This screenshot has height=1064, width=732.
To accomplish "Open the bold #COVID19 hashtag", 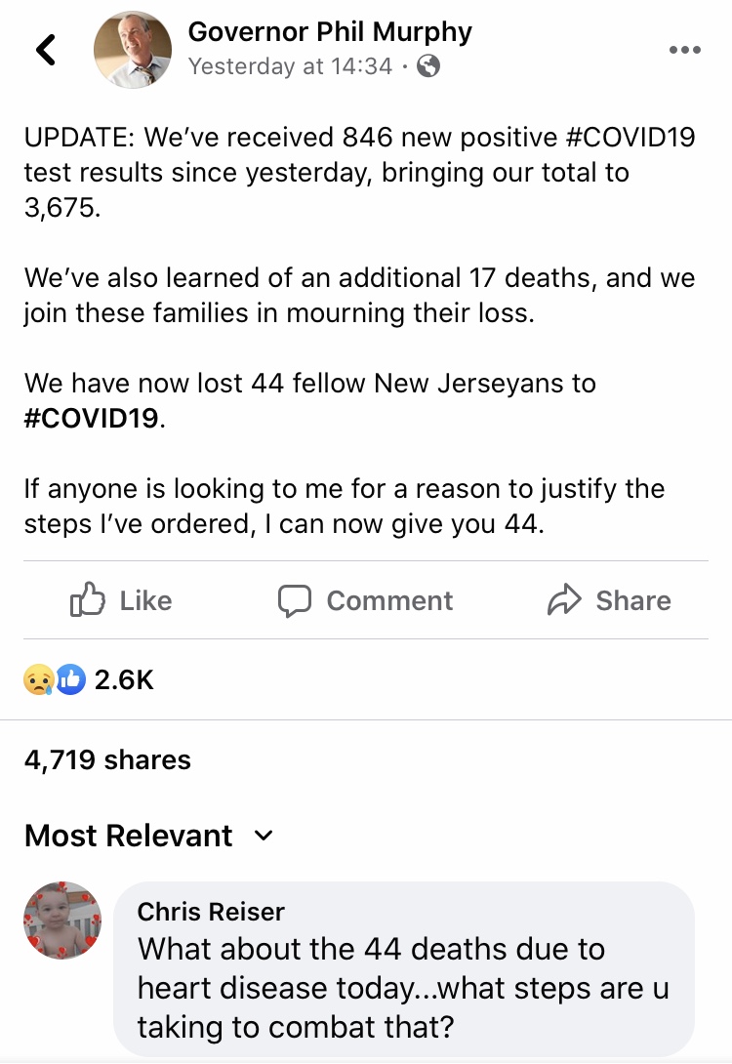I will coord(92,418).
